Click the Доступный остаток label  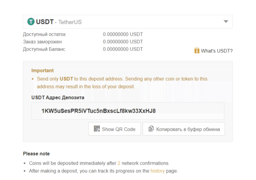(x=44, y=34)
